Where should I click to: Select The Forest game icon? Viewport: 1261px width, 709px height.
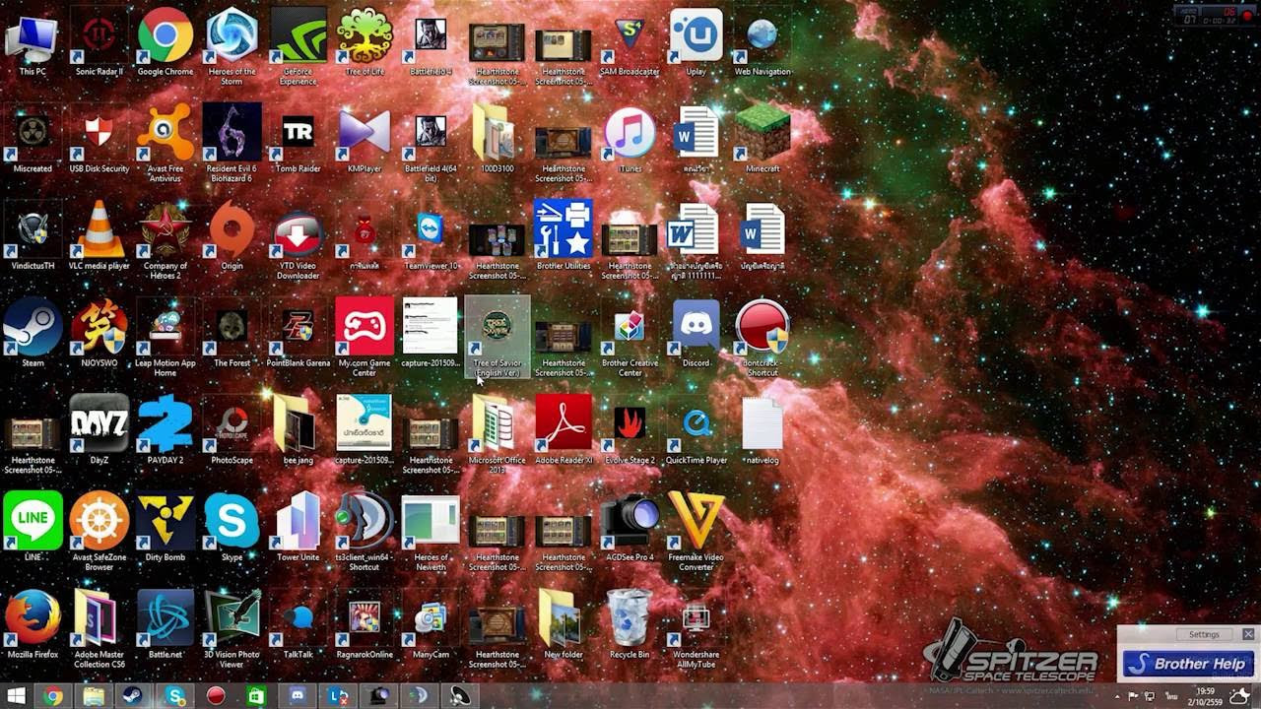tap(232, 326)
